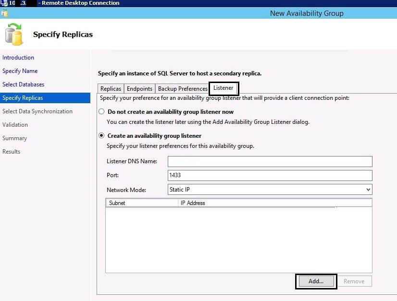Click the database icon beside Specify Replicas heading
The width and height of the screenshot is (397, 301).
13,35
